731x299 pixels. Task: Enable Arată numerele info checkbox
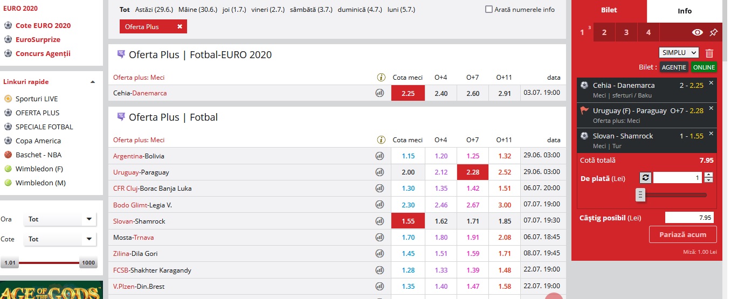click(489, 9)
